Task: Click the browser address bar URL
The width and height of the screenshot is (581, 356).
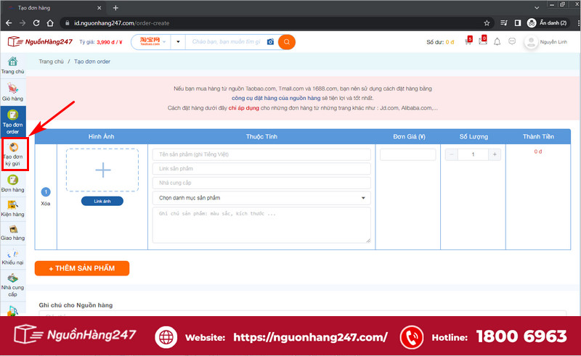Action: (121, 23)
